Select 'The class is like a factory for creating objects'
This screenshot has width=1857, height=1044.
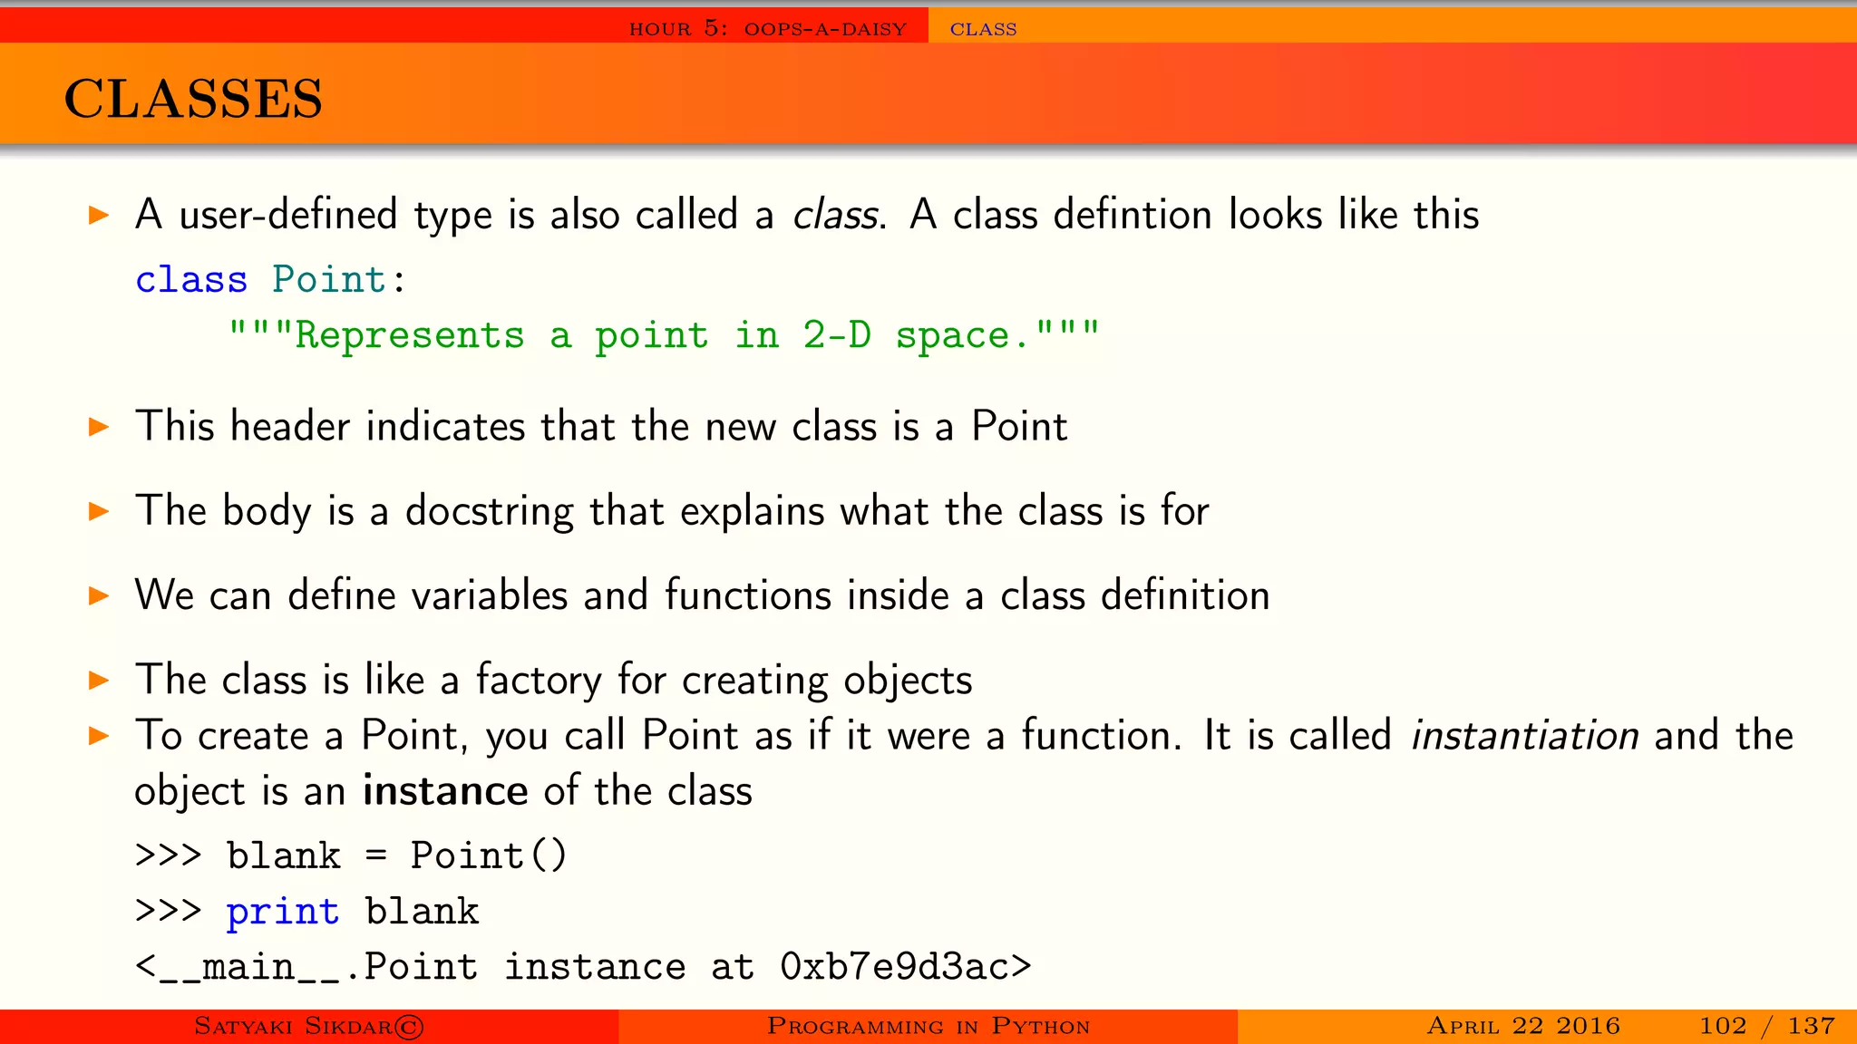553,681
